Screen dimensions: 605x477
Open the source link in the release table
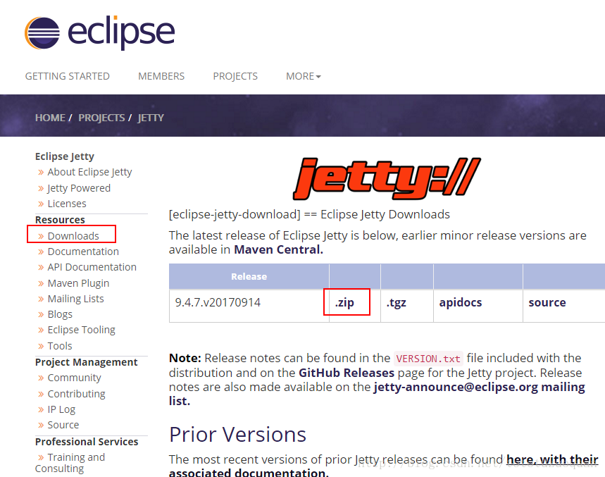pos(547,302)
